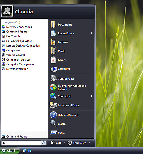
Task: Open the Documents folder icon
Action: coord(53,24)
